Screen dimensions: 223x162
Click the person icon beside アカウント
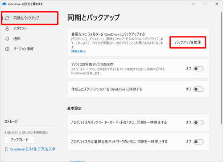7,28
